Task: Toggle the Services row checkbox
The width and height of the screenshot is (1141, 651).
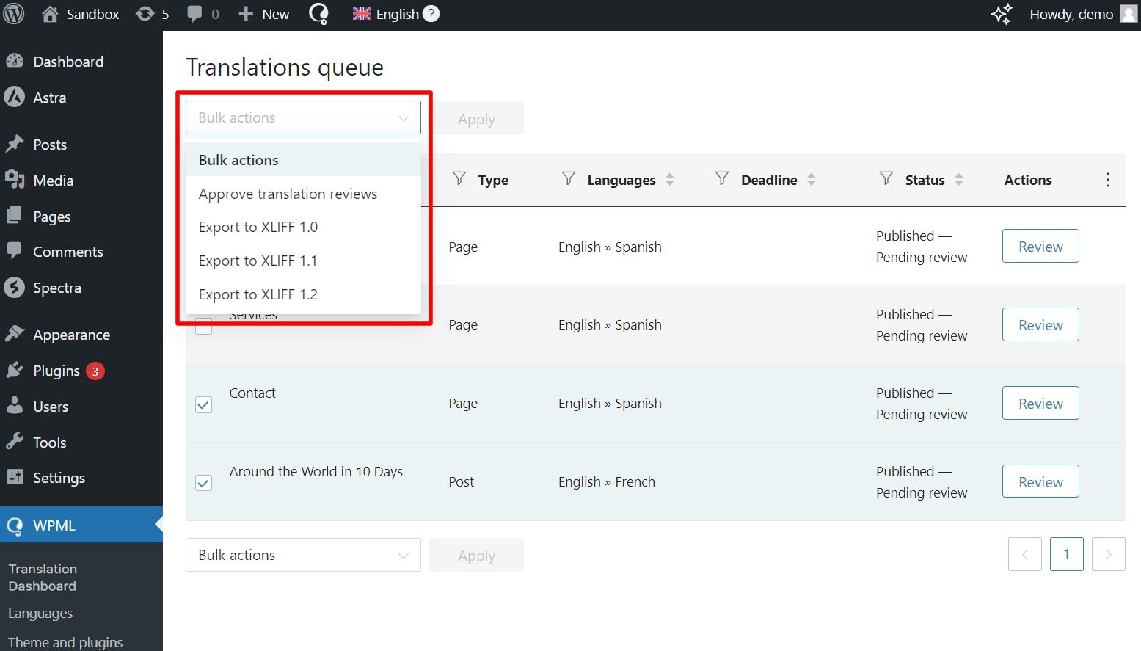Action: pos(204,327)
